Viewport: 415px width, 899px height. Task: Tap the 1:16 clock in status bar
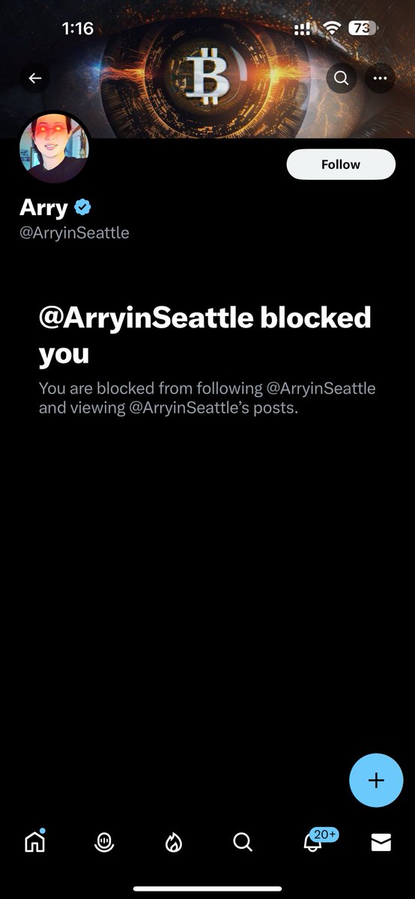77,28
